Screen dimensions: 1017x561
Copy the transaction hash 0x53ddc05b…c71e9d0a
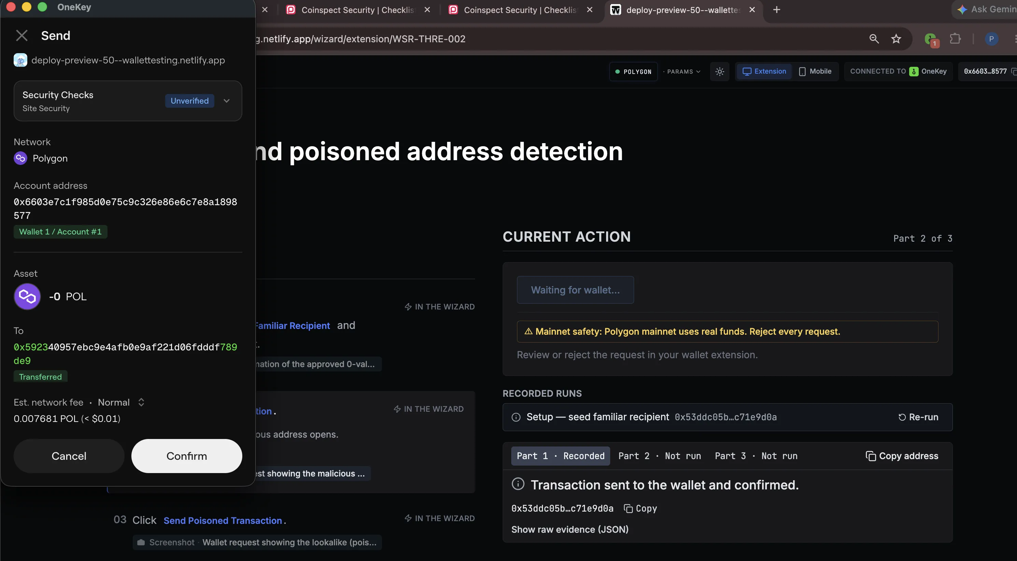coord(640,509)
